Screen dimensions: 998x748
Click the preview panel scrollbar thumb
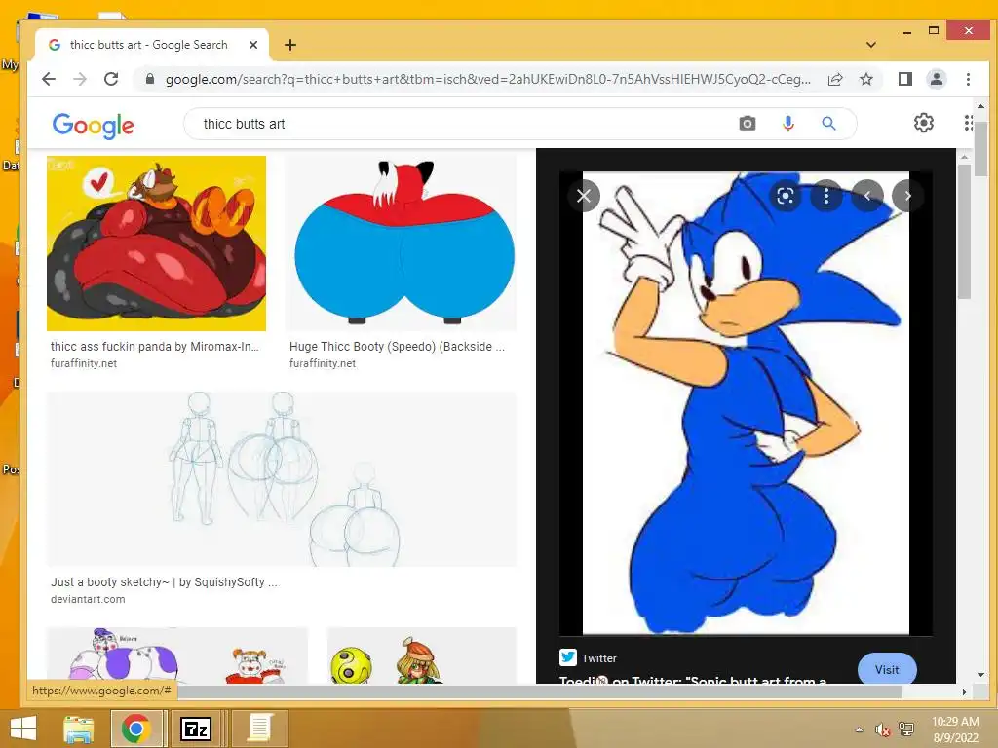click(x=965, y=232)
